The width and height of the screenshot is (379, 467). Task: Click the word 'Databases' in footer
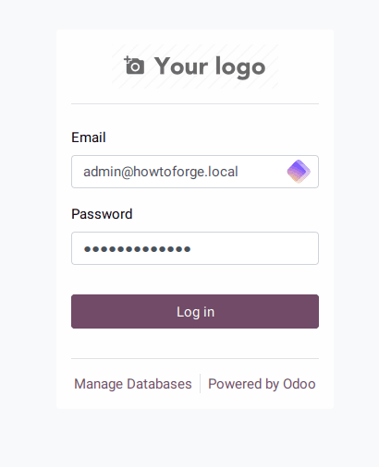(159, 384)
